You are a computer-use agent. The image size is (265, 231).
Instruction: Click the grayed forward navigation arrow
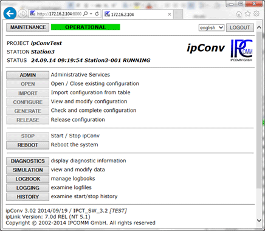(x=22, y=14)
